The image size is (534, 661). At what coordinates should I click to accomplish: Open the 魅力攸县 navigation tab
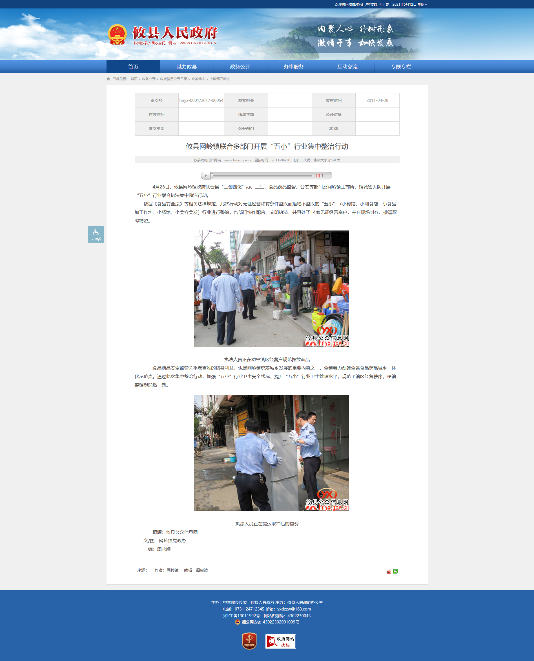tap(187, 67)
